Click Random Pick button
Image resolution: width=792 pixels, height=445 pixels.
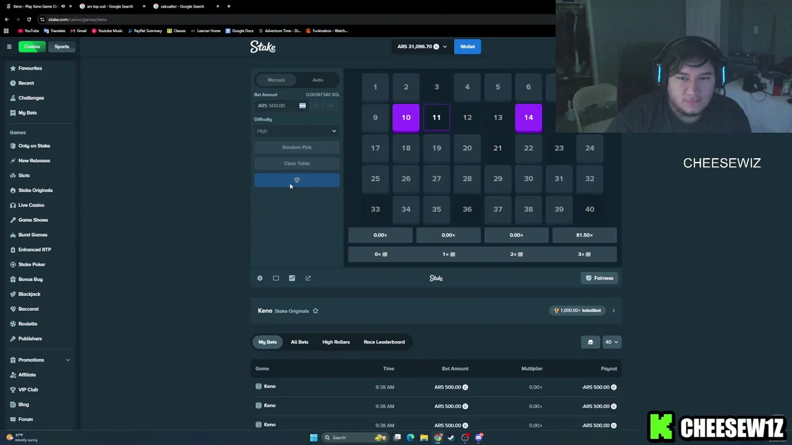(297, 147)
